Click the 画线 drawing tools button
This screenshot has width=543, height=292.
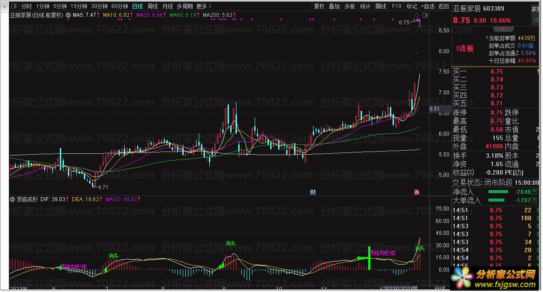381,6
